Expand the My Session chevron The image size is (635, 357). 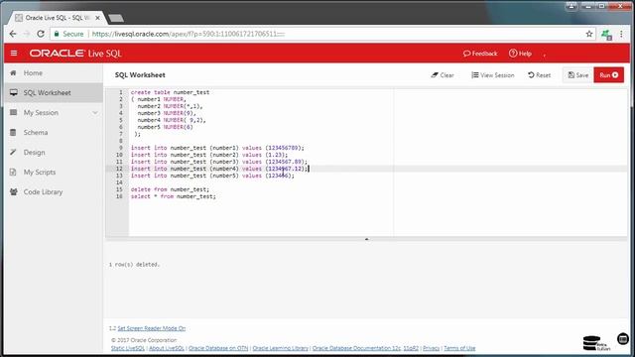(95, 112)
